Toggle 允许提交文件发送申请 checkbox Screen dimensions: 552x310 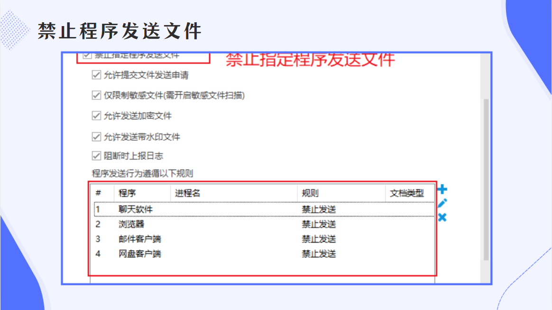pyautogui.click(x=96, y=75)
